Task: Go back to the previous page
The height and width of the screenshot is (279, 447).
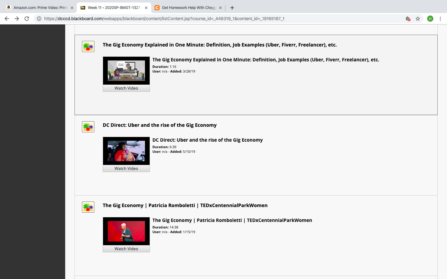Action: coord(7,19)
